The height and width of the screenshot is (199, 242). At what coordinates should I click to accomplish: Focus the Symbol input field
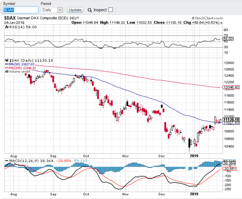click(x=20, y=10)
